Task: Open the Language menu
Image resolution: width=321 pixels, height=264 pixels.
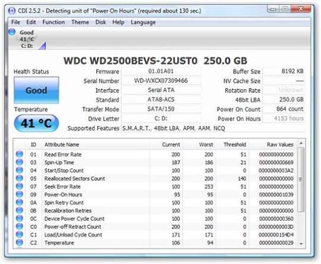Action: point(143,22)
